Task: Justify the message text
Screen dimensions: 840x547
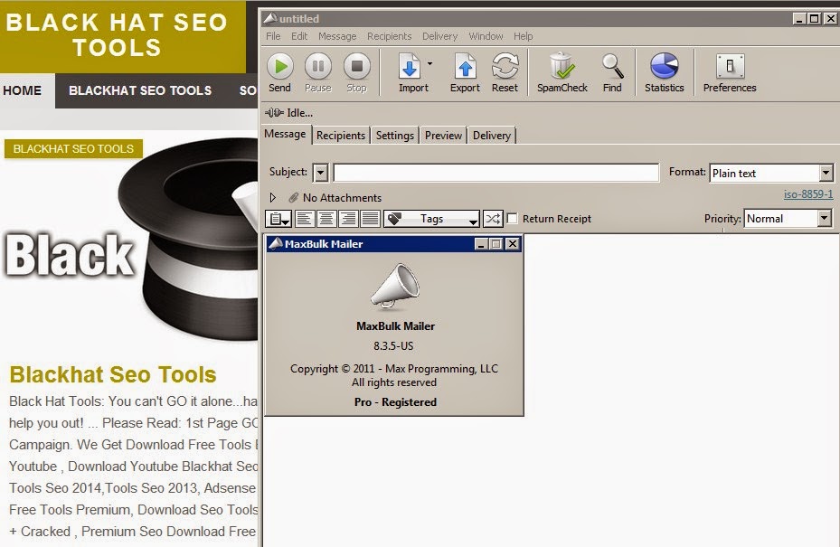Action: (x=370, y=219)
